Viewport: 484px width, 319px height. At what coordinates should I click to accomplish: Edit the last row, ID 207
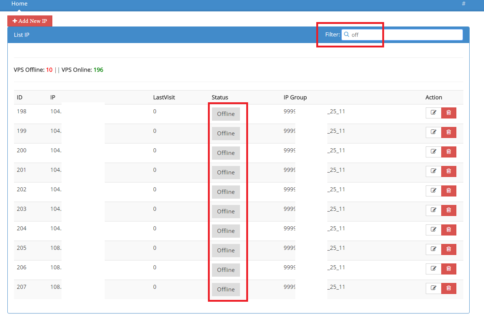[x=433, y=288]
